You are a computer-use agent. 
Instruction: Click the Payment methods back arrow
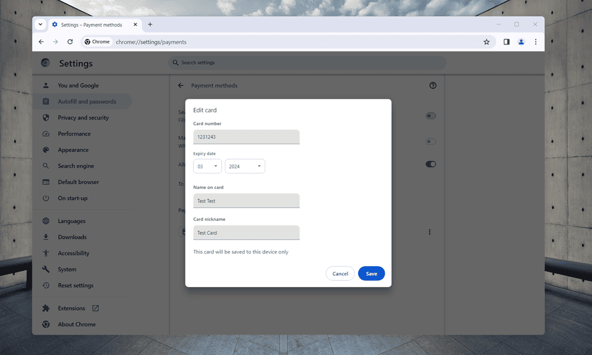click(181, 86)
